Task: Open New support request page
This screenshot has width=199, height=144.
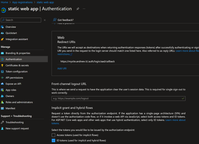Action: 17,128
